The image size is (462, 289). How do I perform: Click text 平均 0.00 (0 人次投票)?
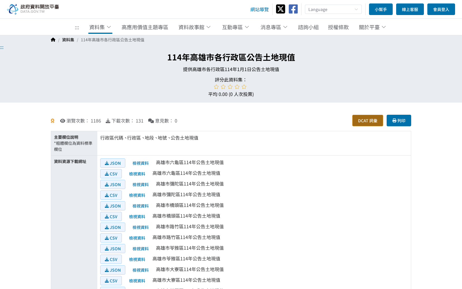[x=231, y=94]
